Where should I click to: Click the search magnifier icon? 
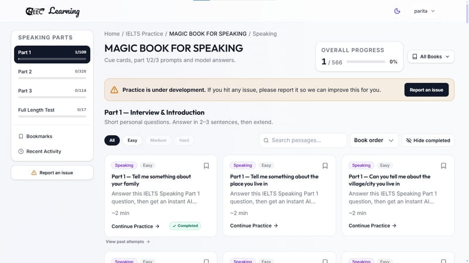click(266, 140)
